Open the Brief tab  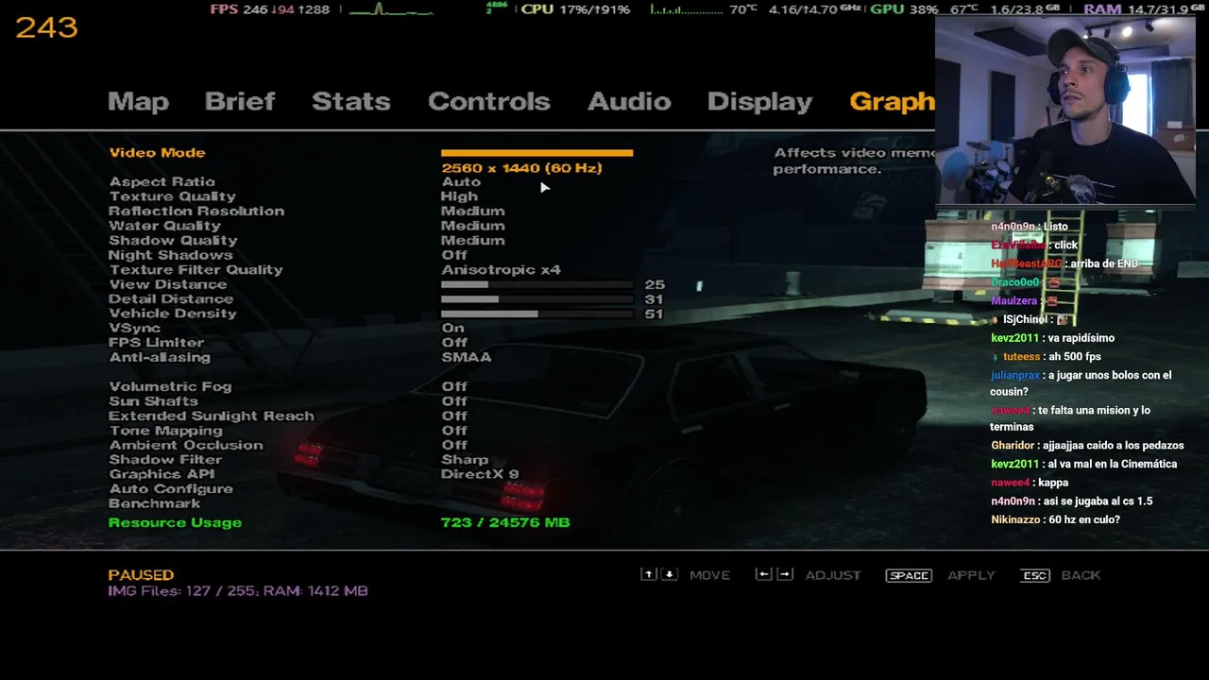[240, 102]
